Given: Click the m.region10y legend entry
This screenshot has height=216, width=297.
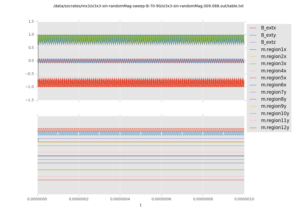Looking at the screenshot, I should 275,113.
